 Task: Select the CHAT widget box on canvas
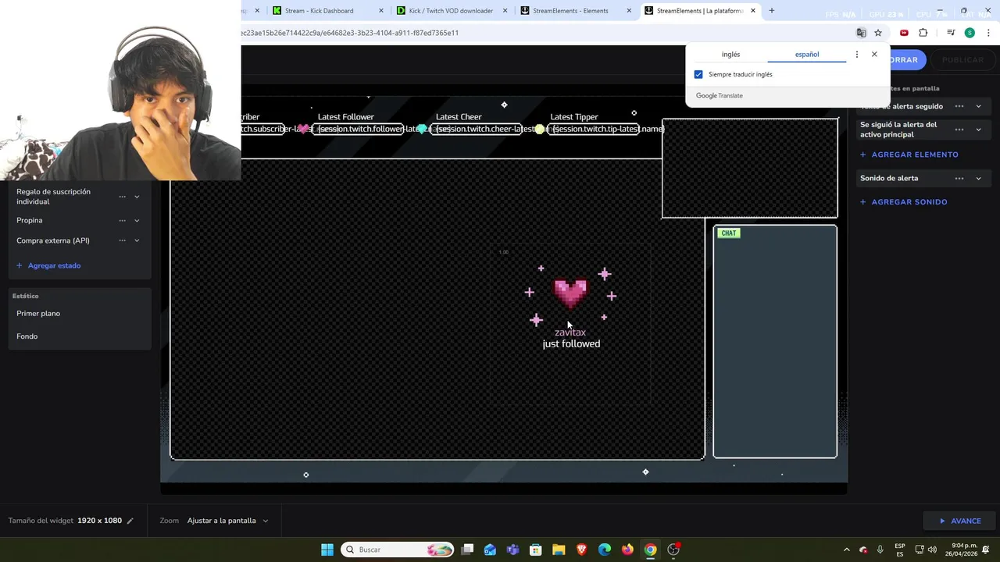(x=775, y=341)
